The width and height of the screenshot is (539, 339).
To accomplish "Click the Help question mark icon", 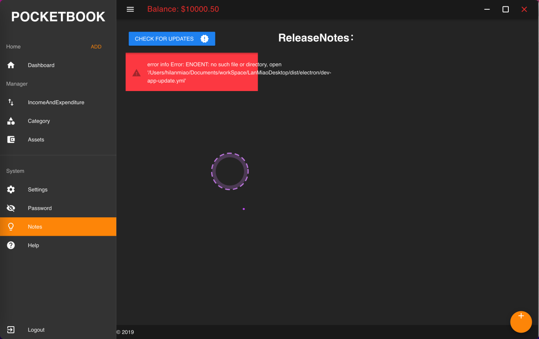I will [x=11, y=245].
